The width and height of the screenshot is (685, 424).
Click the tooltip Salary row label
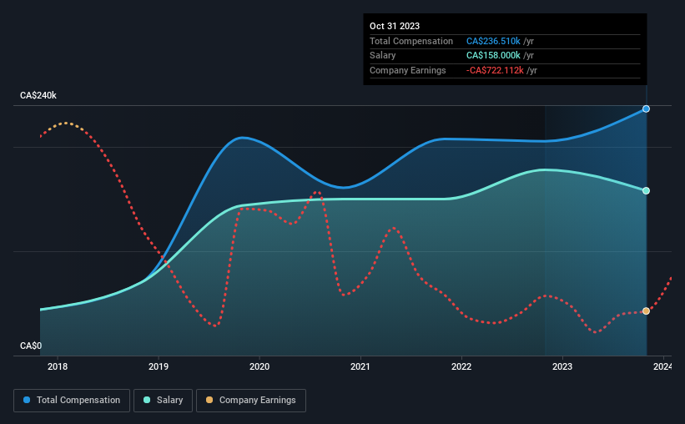coord(383,56)
